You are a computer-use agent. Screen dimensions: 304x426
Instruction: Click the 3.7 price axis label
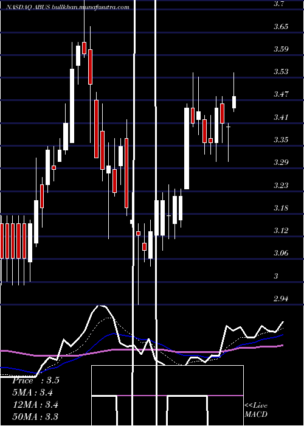point(278,4)
